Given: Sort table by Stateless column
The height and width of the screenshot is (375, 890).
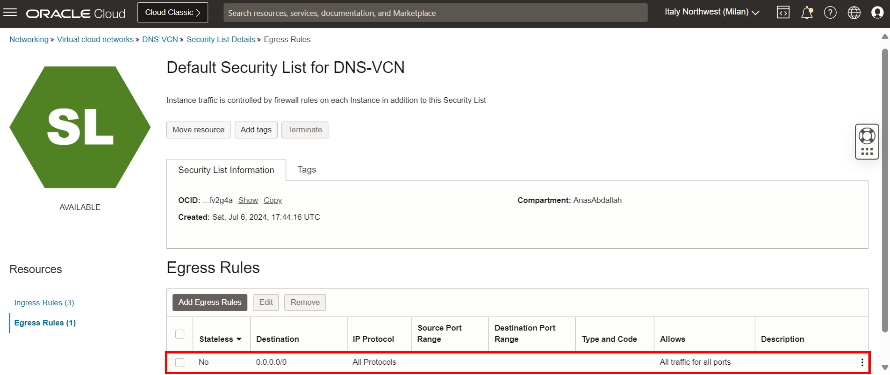Looking at the screenshot, I should tap(220, 339).
